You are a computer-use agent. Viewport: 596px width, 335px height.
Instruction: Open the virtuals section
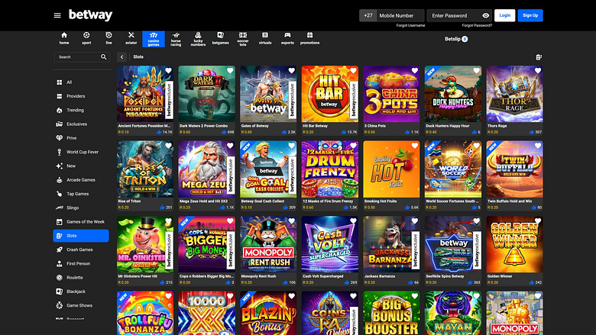point(265,39)
